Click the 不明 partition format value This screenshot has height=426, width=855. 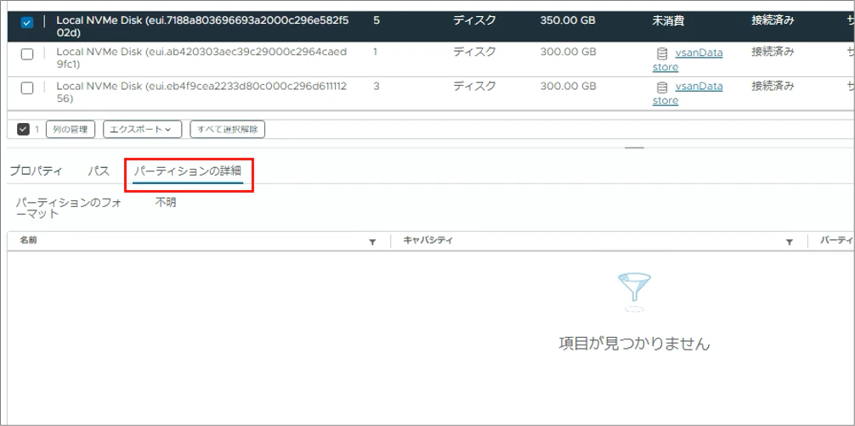(166, 203)
